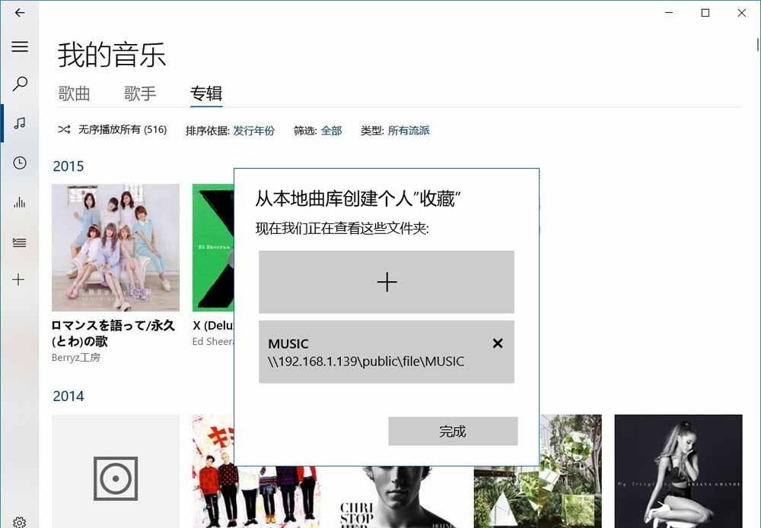Remove the MUSIC folder with X
This screenshot has width=761, height=528.
pyautogui.click(x=498, y=343)
